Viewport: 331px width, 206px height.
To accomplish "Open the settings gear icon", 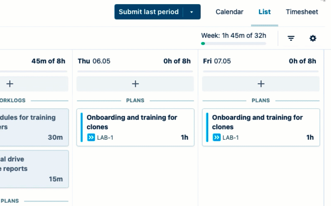I will [x=313, y=38].
